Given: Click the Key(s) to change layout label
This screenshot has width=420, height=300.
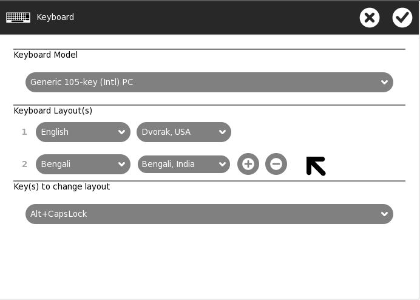Looking at the screenshot, I should click(62, 186).
